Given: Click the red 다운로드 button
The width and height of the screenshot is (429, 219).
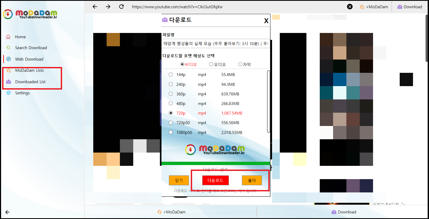Looking at the screenshot, I should coord(215,180).
